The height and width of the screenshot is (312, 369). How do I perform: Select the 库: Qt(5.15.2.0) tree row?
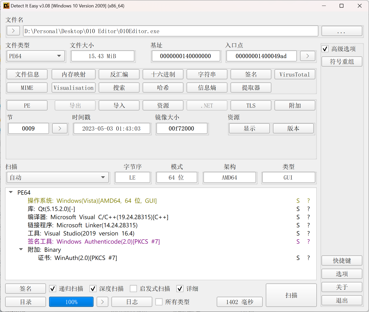161,209
